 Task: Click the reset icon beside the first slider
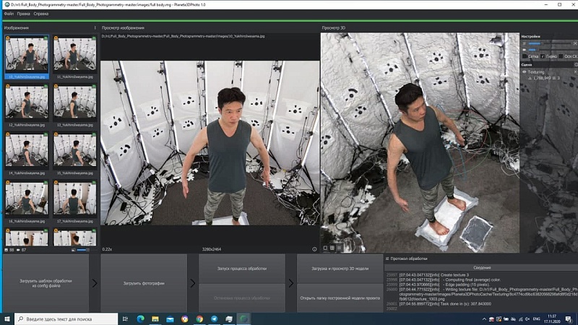click(575, 43)
